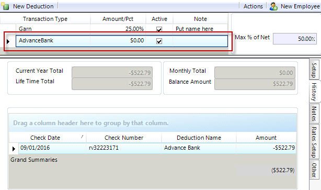Viewport: 321px width, 190px height.
Task: Click the group-by column drop area
Action: point(153,122)
